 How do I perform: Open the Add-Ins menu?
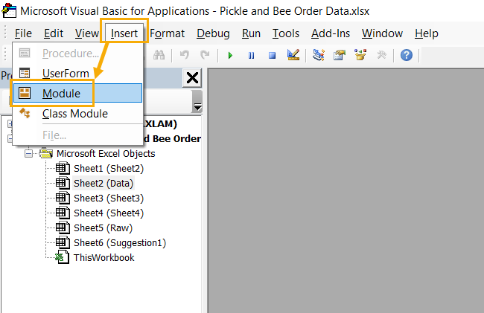point(331,33)
